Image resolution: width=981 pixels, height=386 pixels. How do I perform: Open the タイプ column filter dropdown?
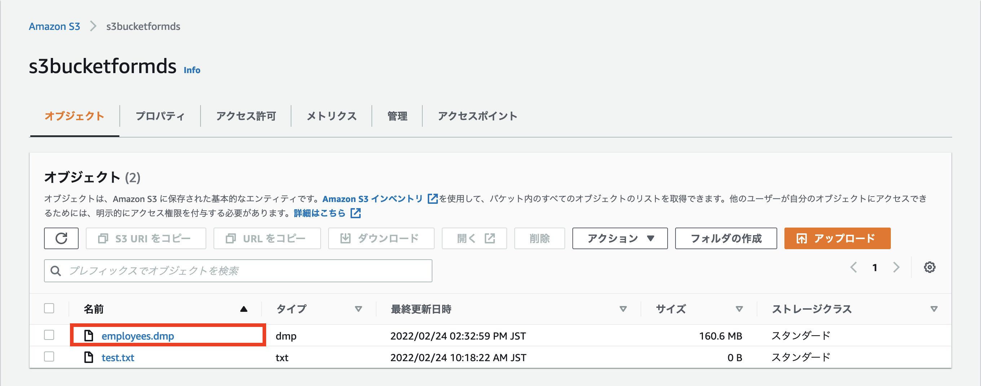click(358, 309)
